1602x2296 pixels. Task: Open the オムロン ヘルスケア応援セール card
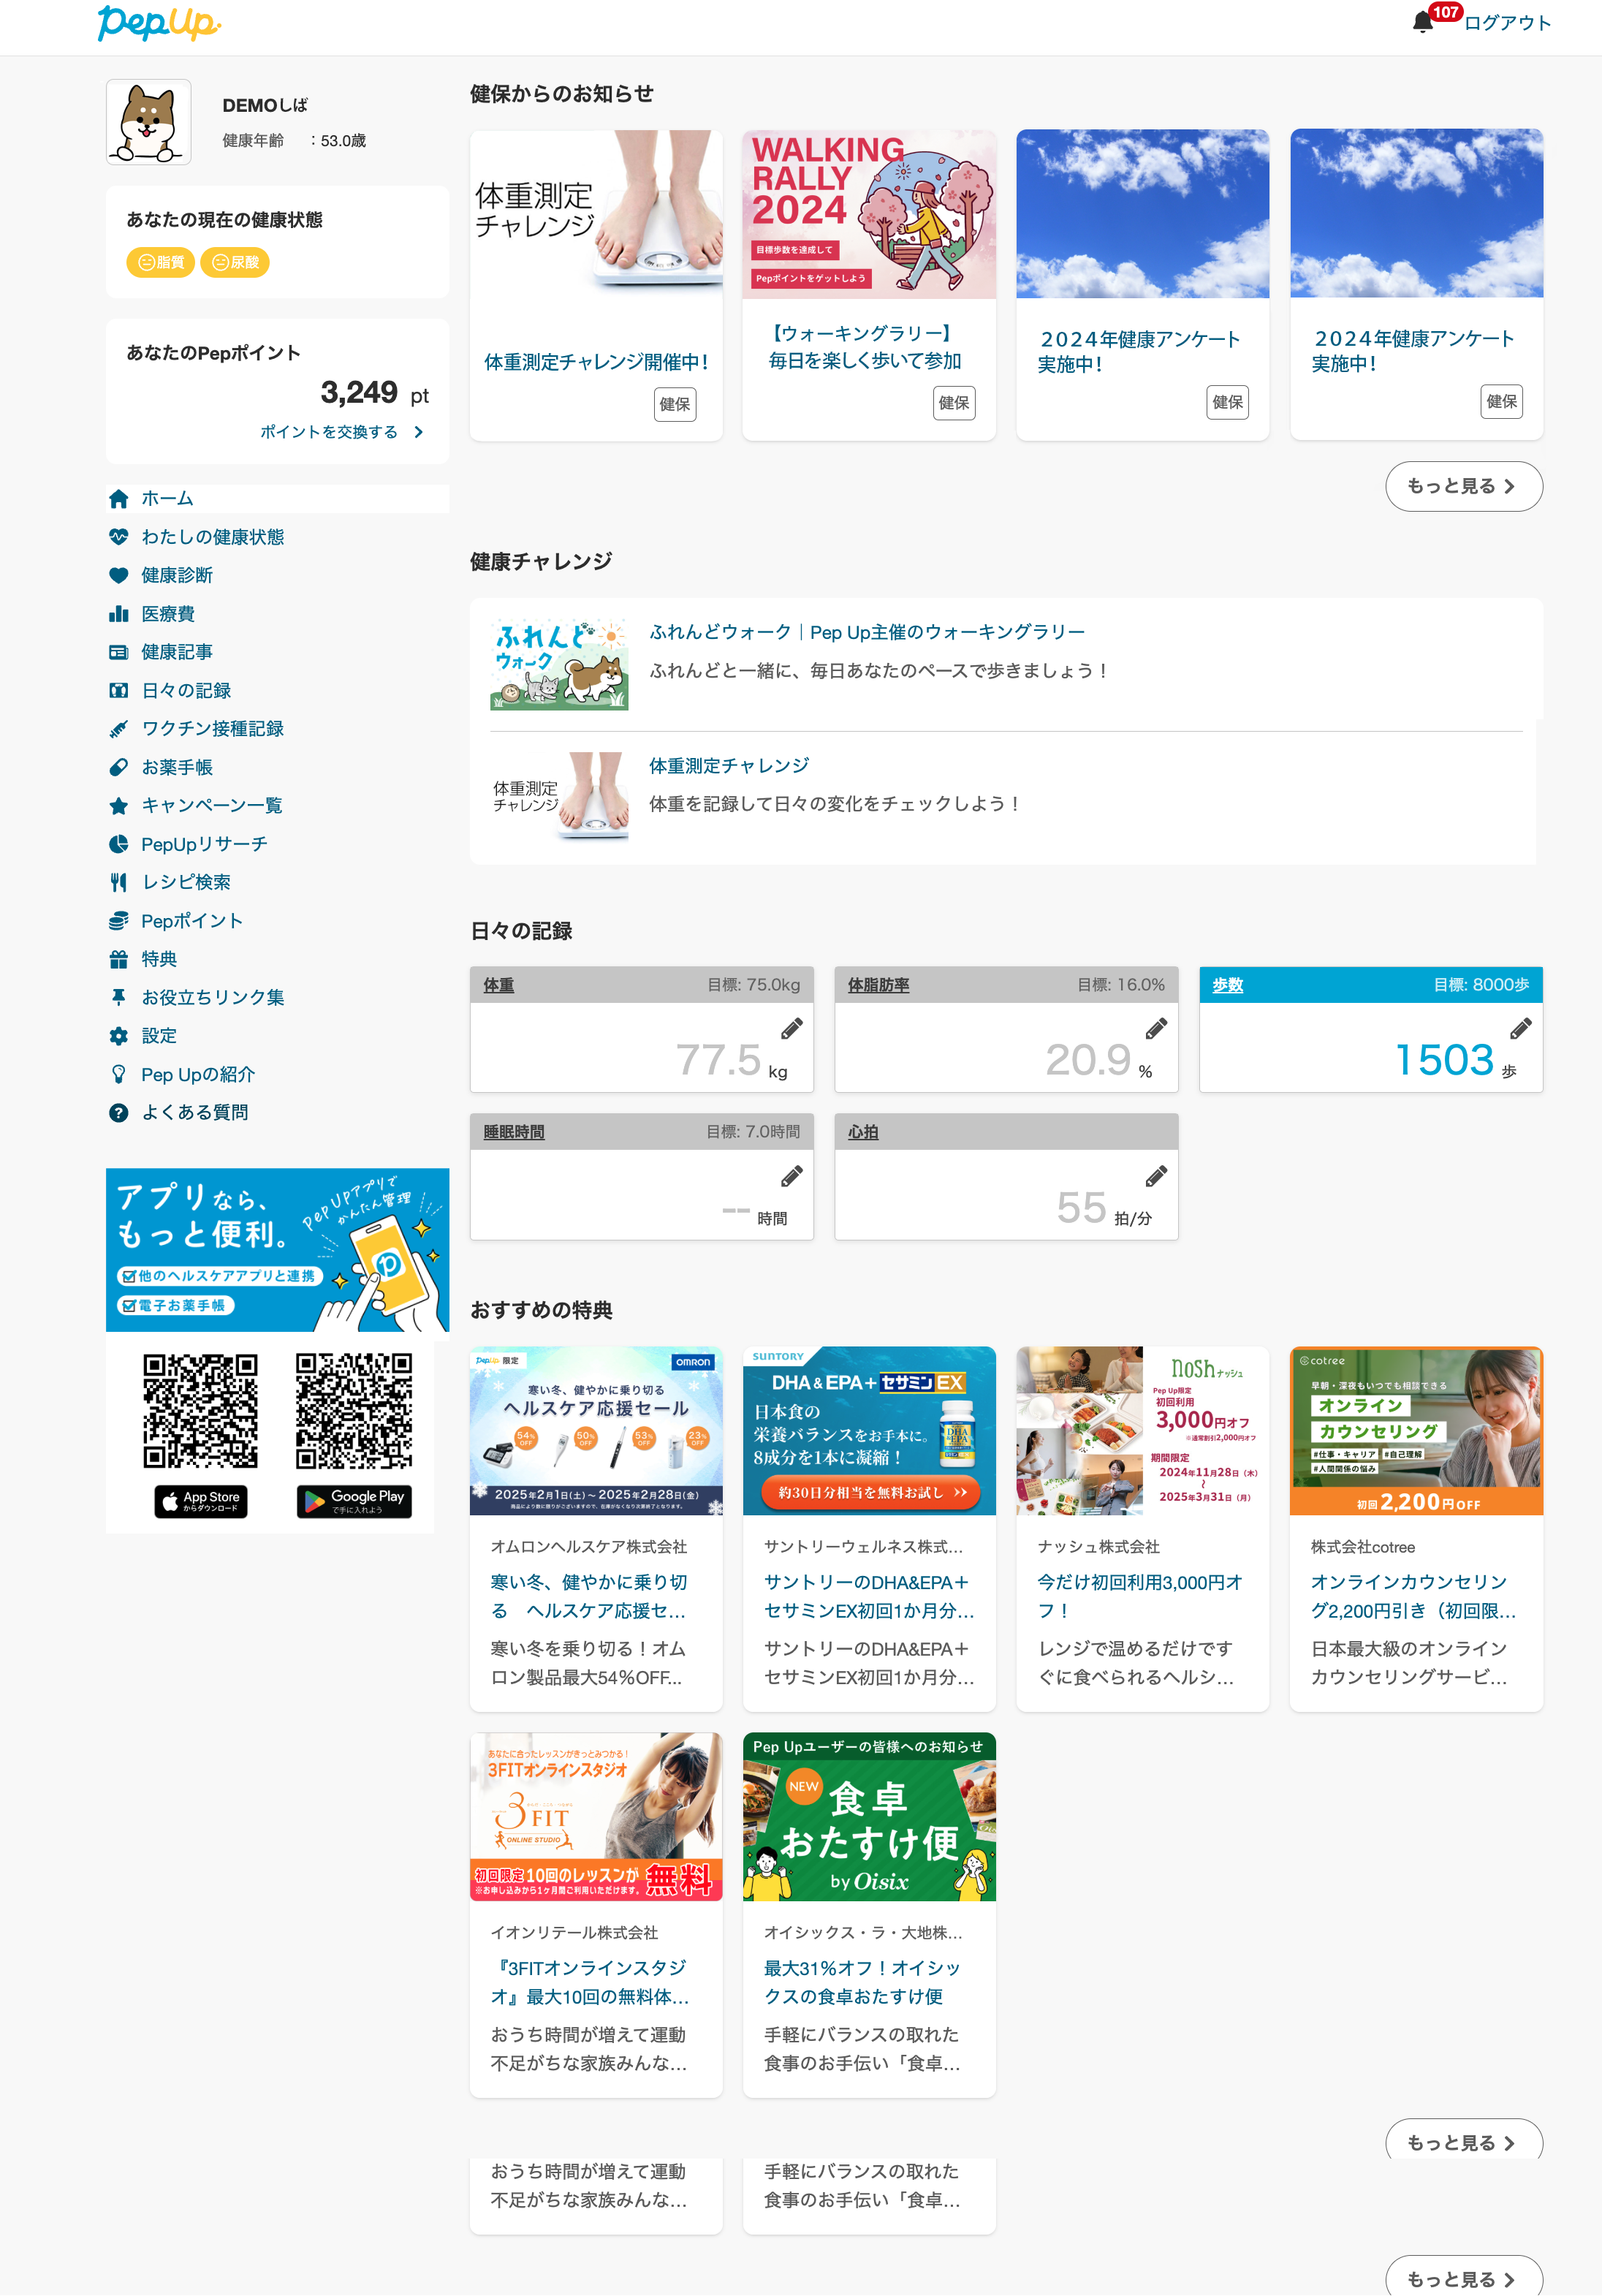pyautogui.click(x=596, y=1528)
